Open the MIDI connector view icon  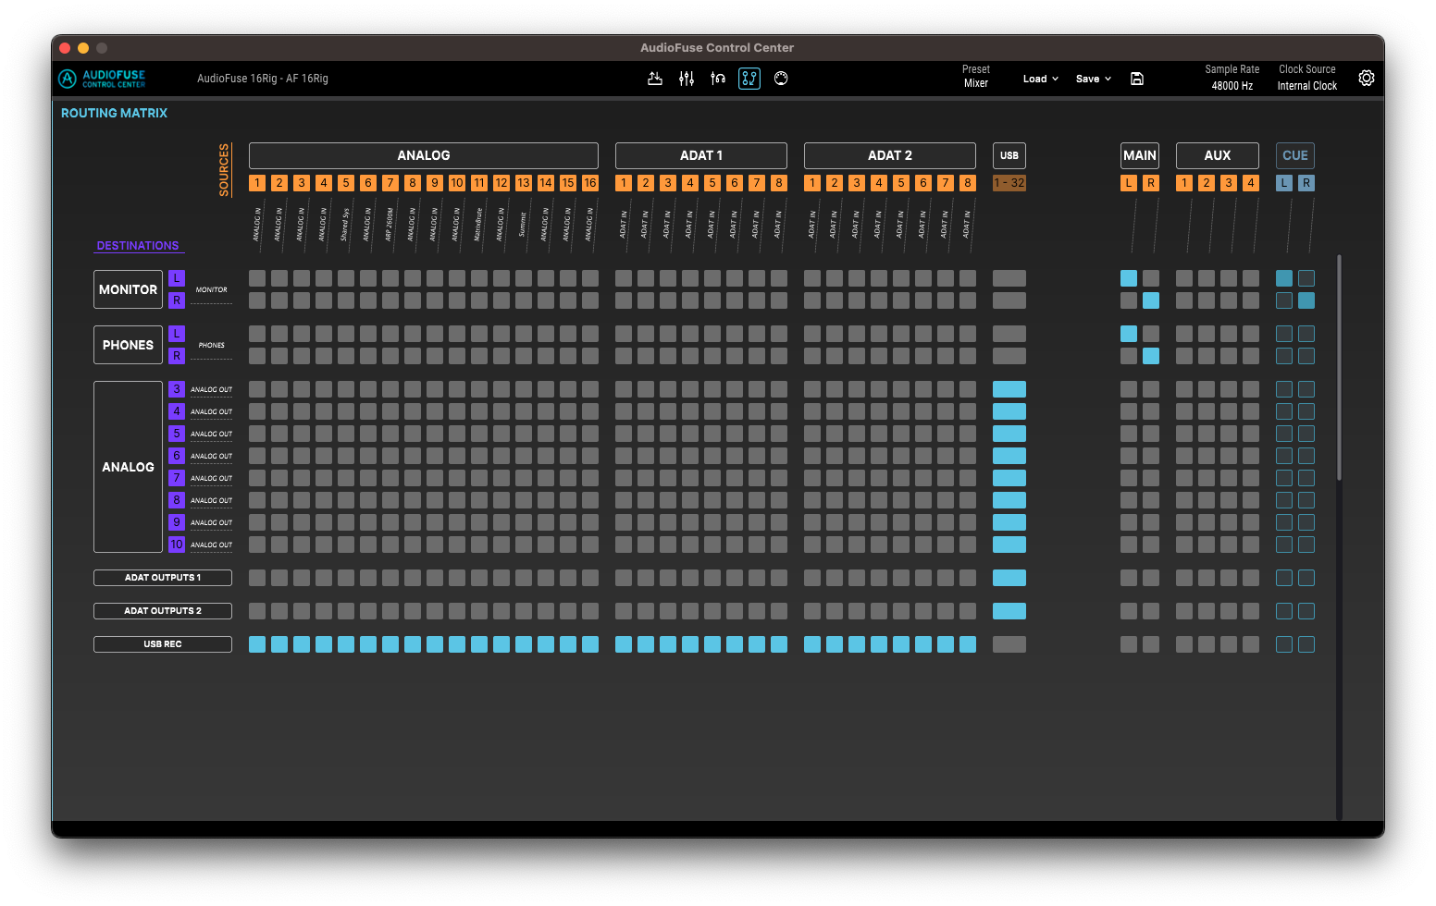pos(781,79)
